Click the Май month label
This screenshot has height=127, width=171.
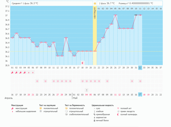click(75, 98)
